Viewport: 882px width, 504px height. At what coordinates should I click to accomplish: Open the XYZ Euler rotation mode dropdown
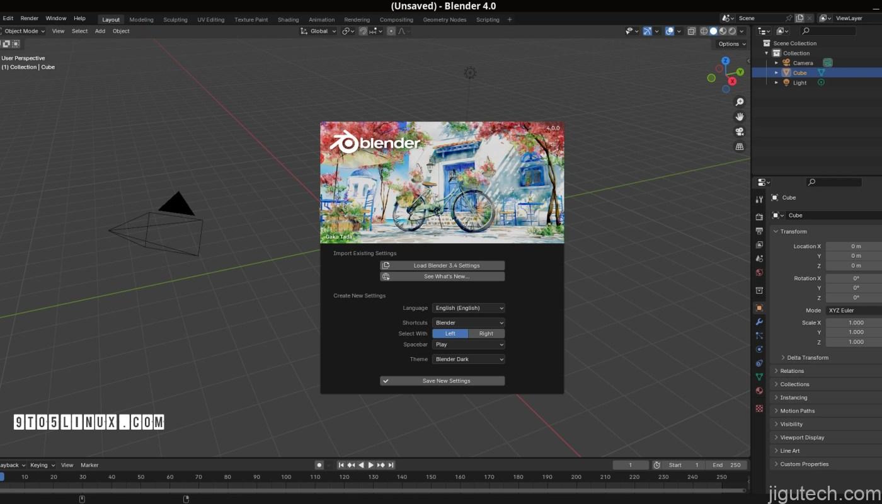(854, 310)
